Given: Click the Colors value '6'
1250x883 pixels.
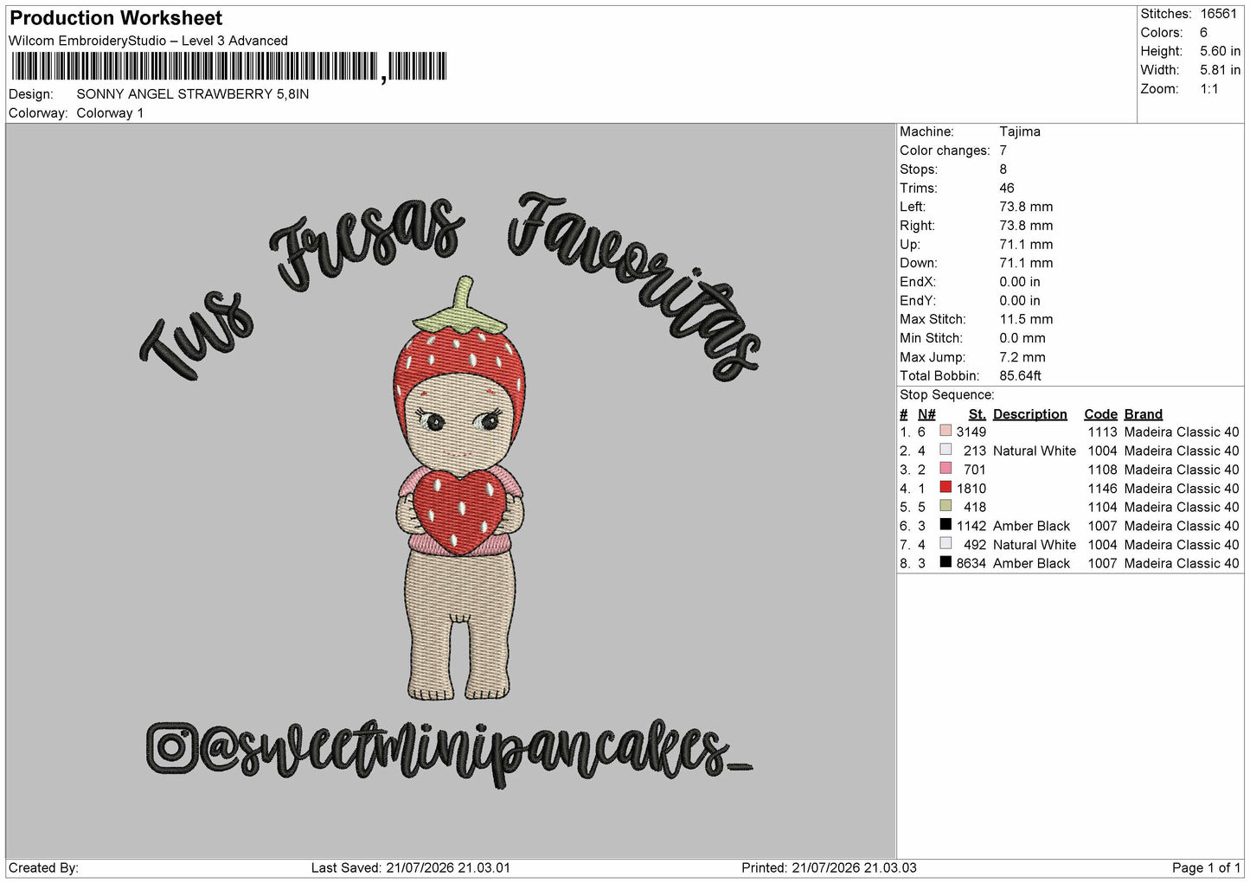Looking at the screenshot, I should 1204,33.
